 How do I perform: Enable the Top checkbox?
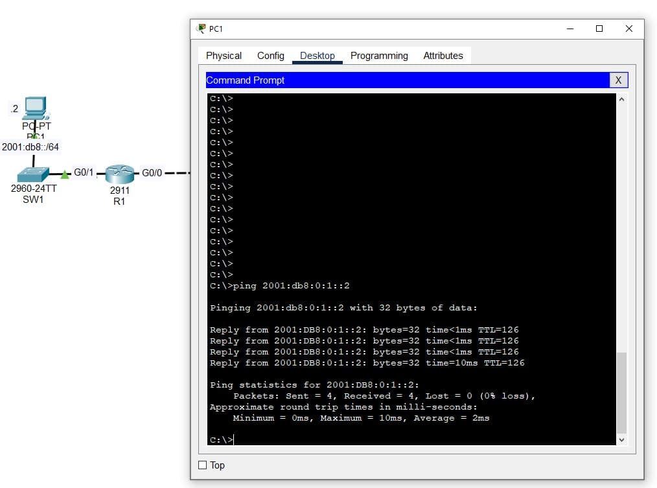[x=203, y=465]
